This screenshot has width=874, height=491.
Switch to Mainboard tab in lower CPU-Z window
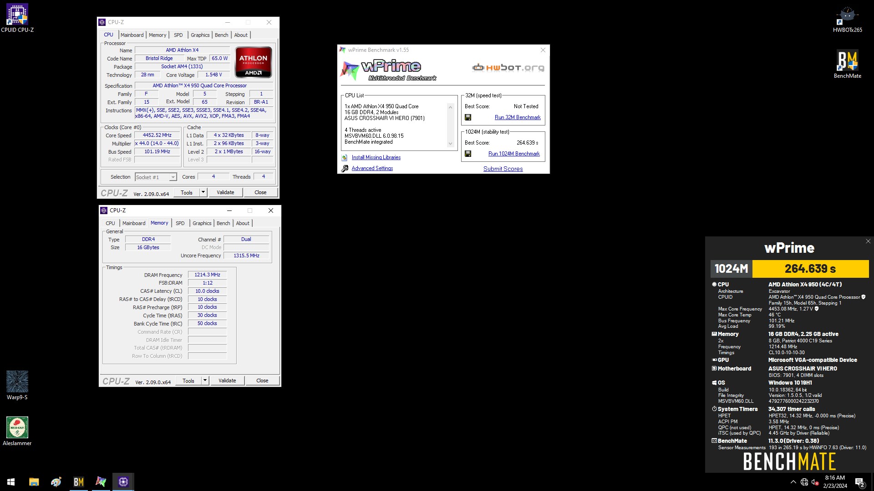point(134,223)
